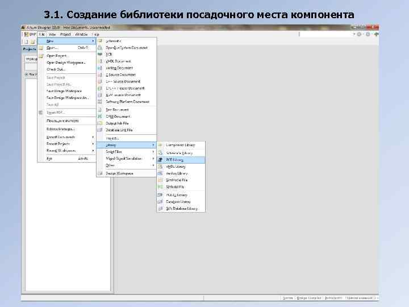Expand the Mixed-Signal Simulation submenu

tap(127, 159)
